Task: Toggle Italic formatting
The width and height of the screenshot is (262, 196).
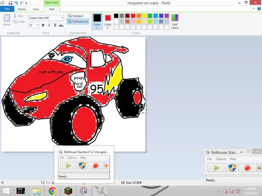Action: (49, 25)
